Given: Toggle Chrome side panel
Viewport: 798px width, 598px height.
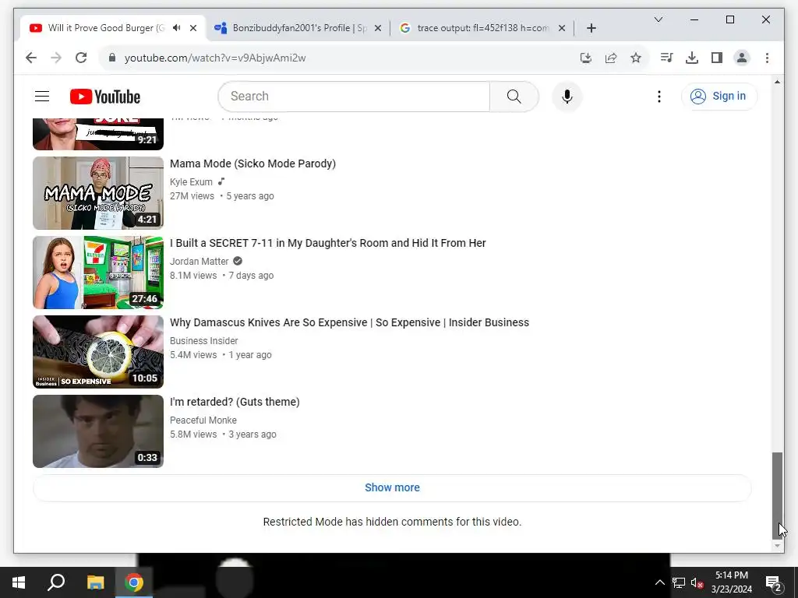Looking at the screenshot, I should coord(717,58).
